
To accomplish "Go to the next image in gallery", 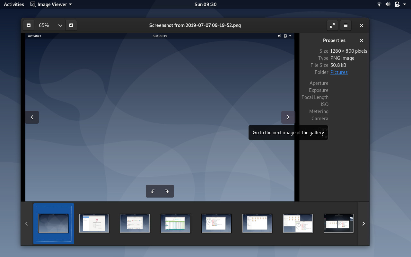I will (x=288, y=117).
